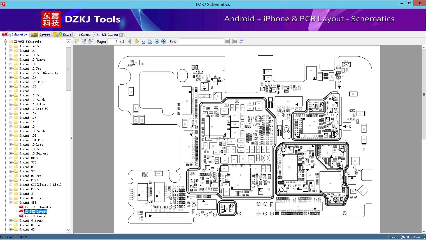This screenshot has height=240, width=426.
Task: Click the previous page arrow
Action: 129,41
